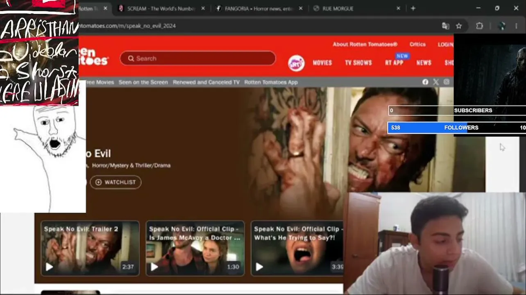Click the LOGIN link
The width and height of the screenshot is (526, 295).
(x=445, y=44)
